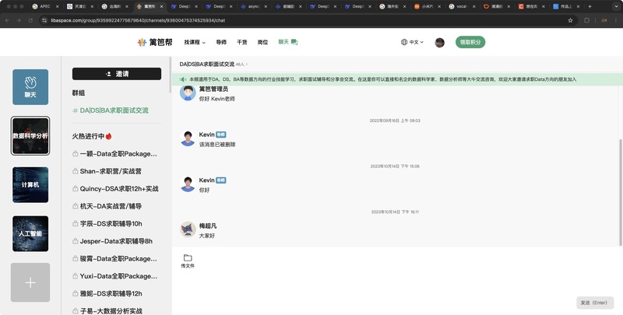Click the chat message scrollbar

[621, 192]
